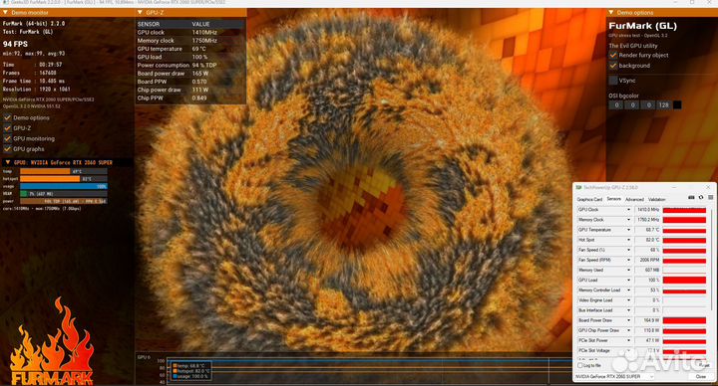Open the Memory Clock sensor dropdown

(628, 220)
